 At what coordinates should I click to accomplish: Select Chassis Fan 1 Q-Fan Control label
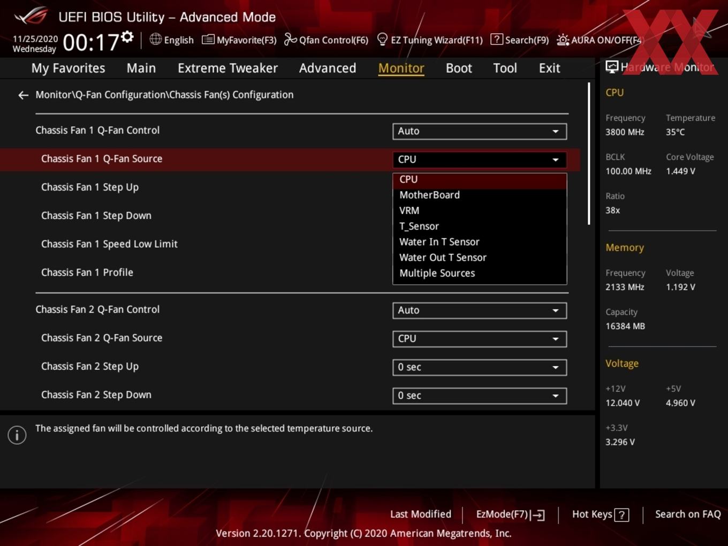coord(97,131)
